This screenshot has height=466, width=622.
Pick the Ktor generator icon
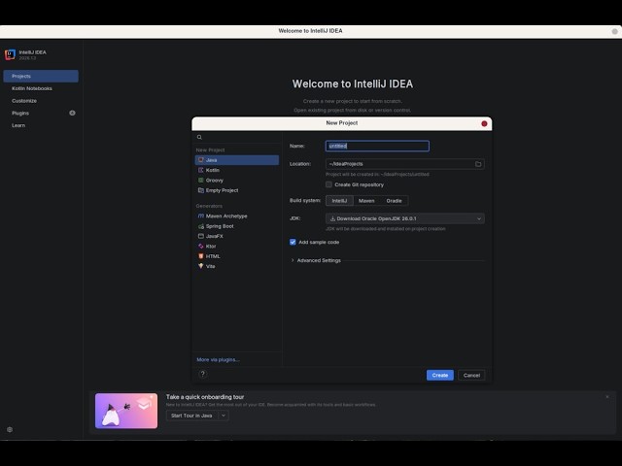pos(201,246)
